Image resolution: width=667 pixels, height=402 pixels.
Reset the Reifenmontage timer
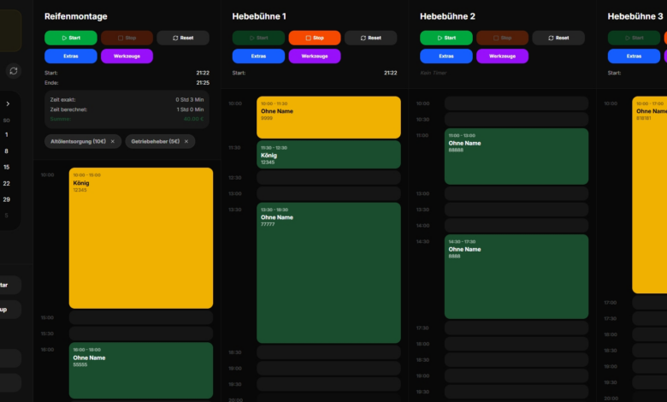click(x=182, y=38)
